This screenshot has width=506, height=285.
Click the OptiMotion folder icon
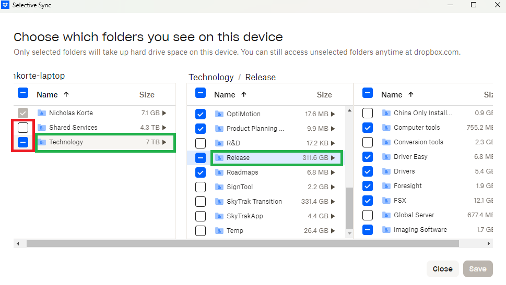pyautogui.click(x=219, y=114)
